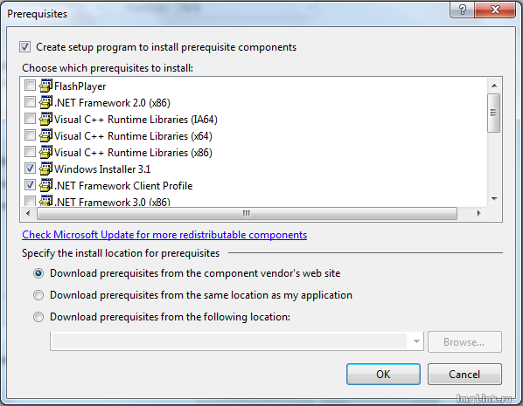Disable the .NET Framework Client Profile checkbox
Screen dimensions: 523x406
(x=30, y=184)
